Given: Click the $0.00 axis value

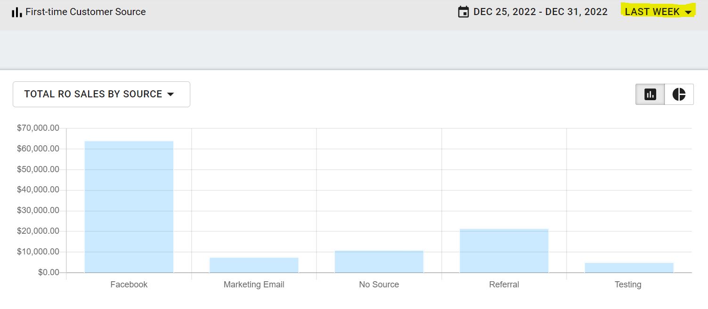Looking at the screenshot, I should click(x=49, y=272).
